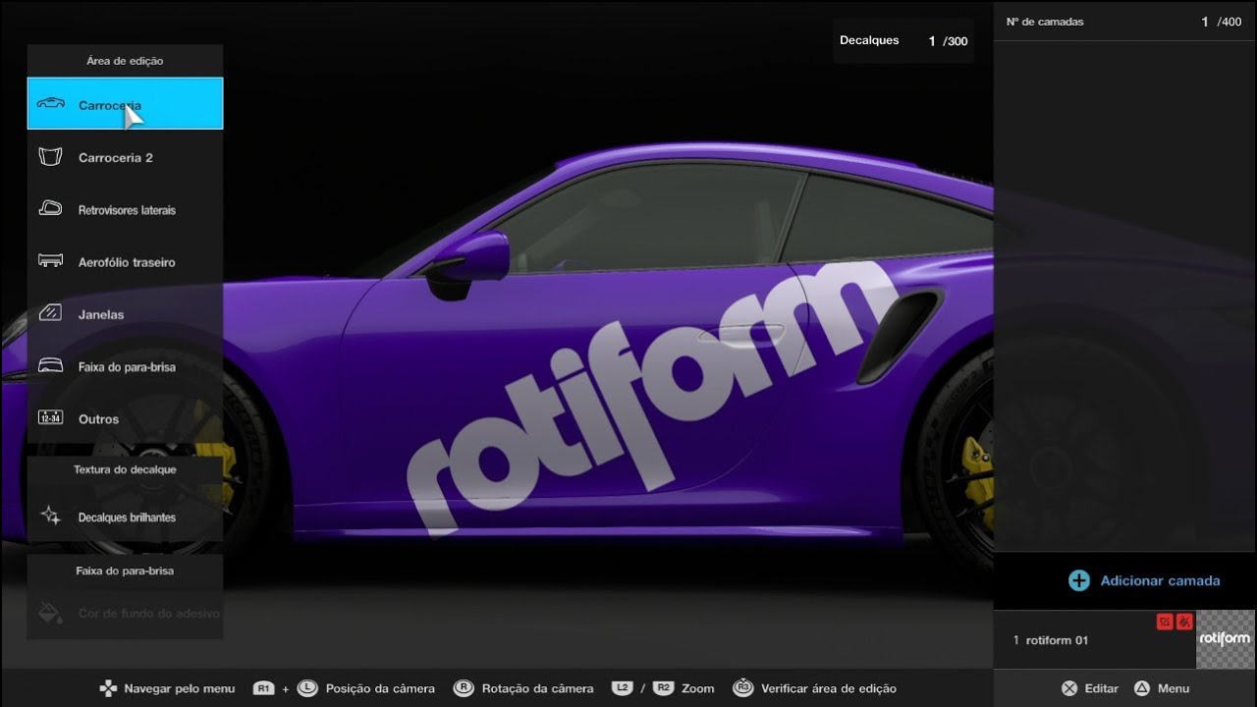Screen dimensions: 1257x707
Task: Click Rotação da câmera label
Action: click(537, 688)
